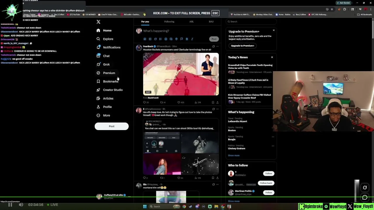This screenshot has height=210, width=374.
Task: Tag a location in the composer
Action: [176, 39]
